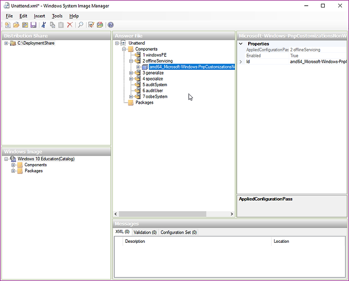Image resolution: width=349 pixels, height=281 pixels.
Task: Click the DeploymentShare folder icon
Action: (13, 43)
